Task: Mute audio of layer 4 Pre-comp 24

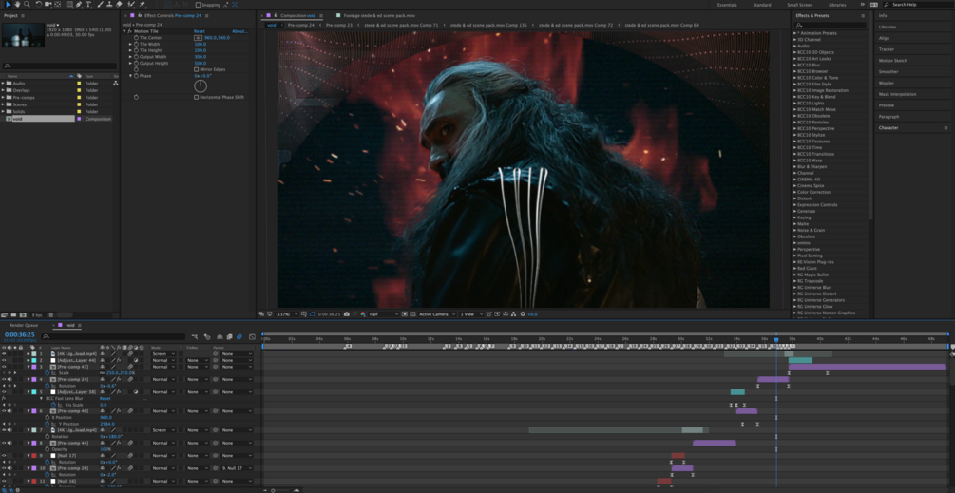Action: (10, 379)
